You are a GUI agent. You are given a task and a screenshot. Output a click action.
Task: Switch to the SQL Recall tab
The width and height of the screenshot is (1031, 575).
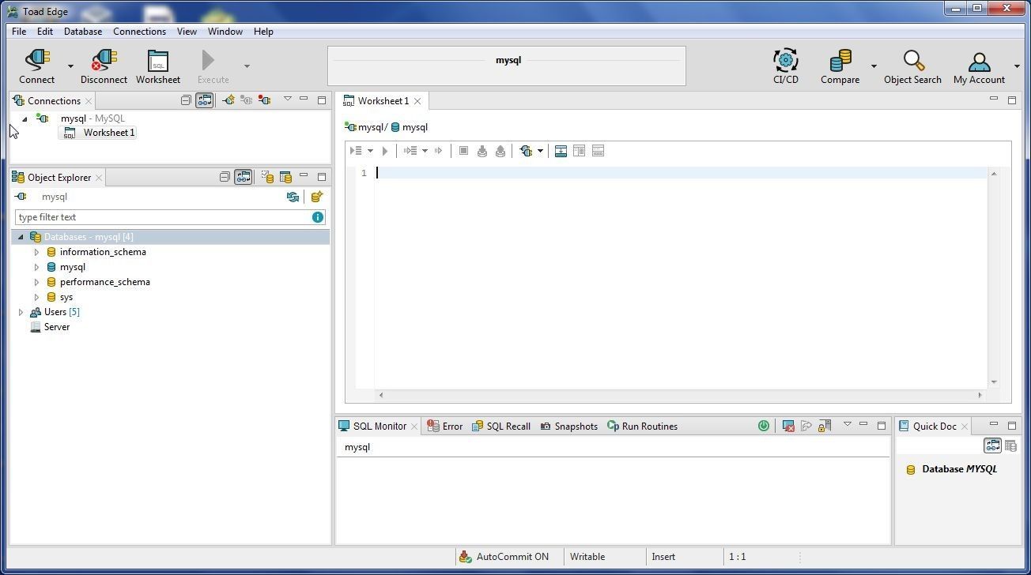(501, 426)
